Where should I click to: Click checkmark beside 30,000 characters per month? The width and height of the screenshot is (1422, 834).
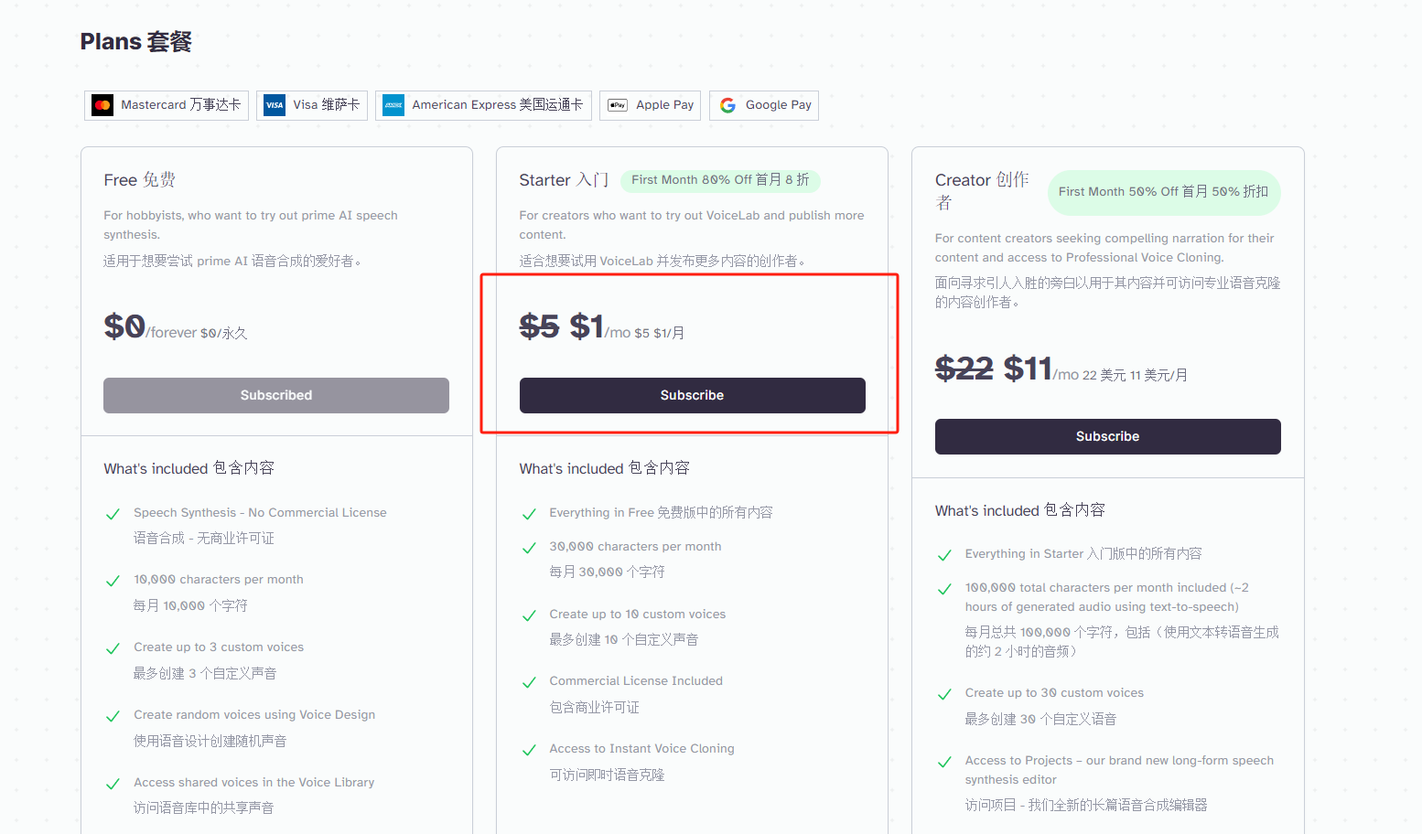[529, 548]
